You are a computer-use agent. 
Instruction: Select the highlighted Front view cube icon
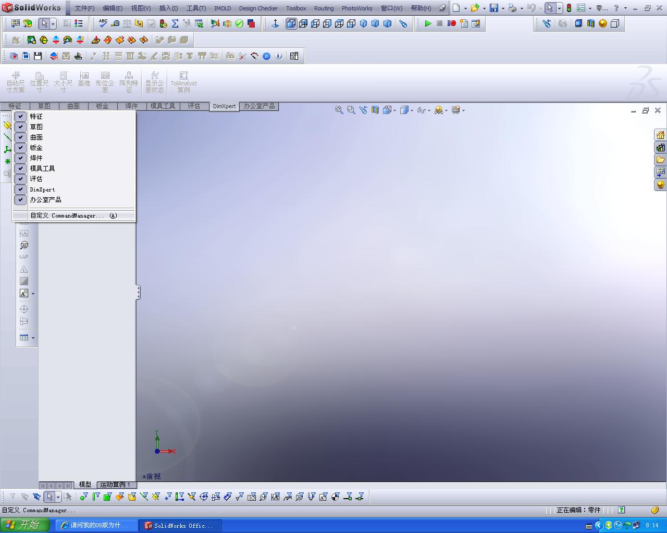(x=291, y=23)
